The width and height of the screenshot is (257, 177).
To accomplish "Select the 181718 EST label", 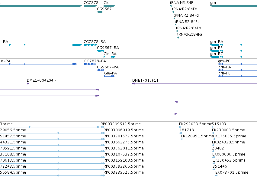I will pos(187,130).
